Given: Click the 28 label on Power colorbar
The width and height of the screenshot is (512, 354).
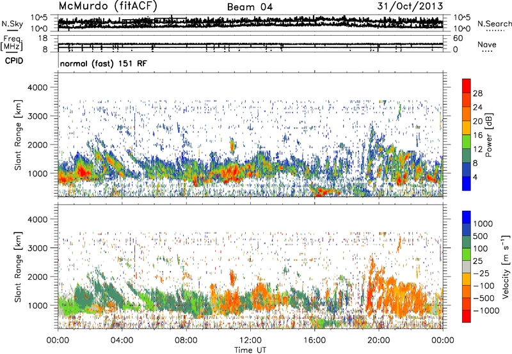Looking at the screenshot, I should [477, 93].
